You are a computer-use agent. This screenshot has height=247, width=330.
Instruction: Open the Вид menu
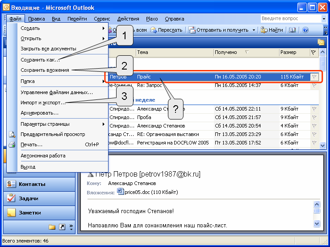coord(56,19)
